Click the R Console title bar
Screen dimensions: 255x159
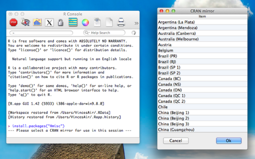73,14
